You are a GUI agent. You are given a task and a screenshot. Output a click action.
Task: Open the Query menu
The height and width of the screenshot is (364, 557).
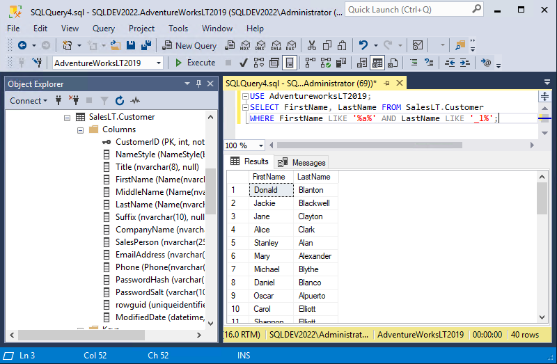[x=103, y=29]
